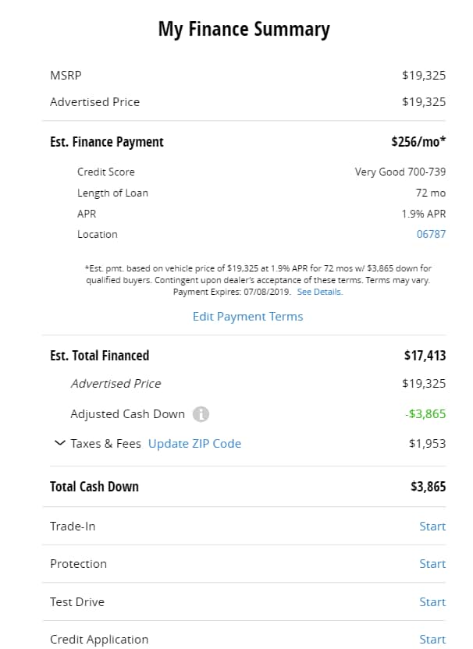473x649 pixels.
Task: Select the Protection row label
Action: 78,564
